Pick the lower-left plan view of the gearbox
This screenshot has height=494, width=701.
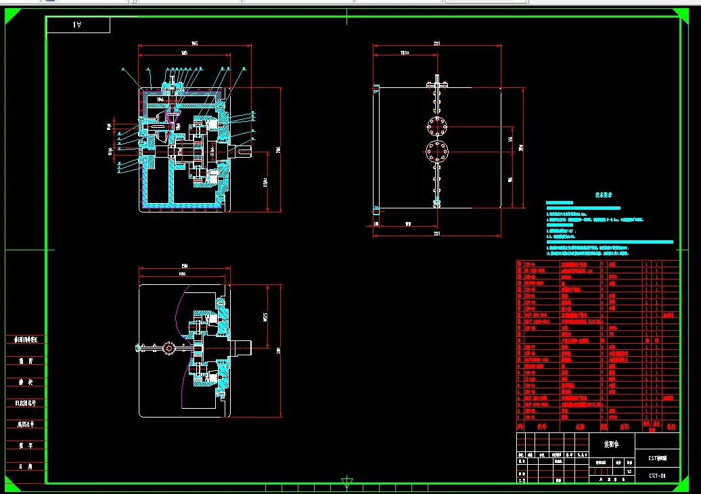[194, 350]
